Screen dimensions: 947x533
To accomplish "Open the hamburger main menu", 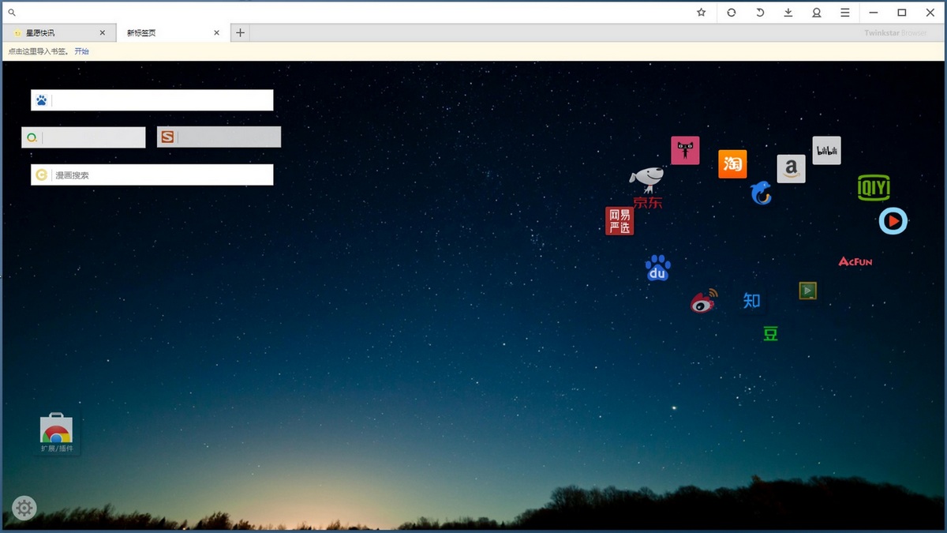I will point(845,13).
